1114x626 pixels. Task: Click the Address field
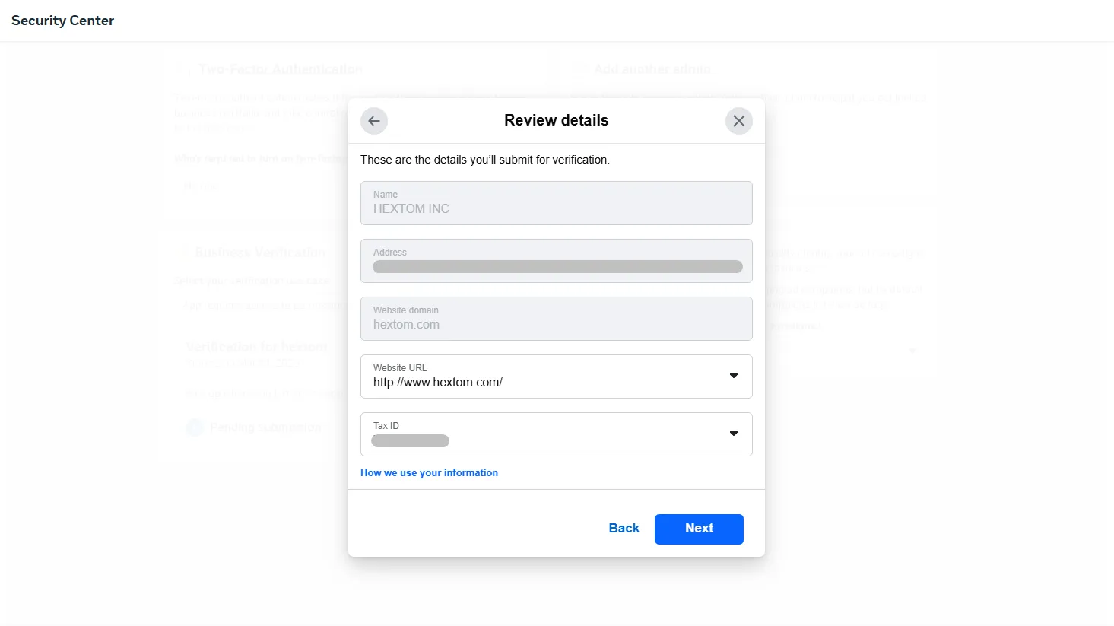[x=557, y=261]
